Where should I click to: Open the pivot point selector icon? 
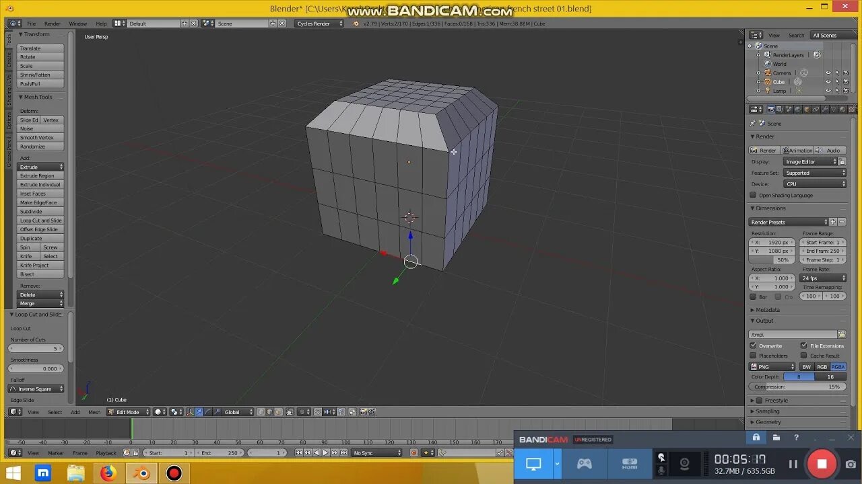pyautogui.click(x=175, y=412)
